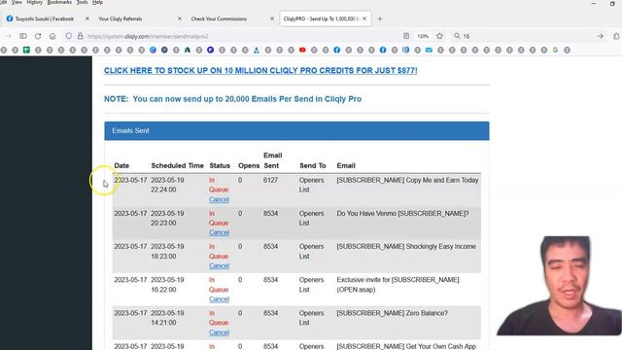This screenshot has width=622, height=350.
Task: Open the Tools menu
Action: point(82,2)
